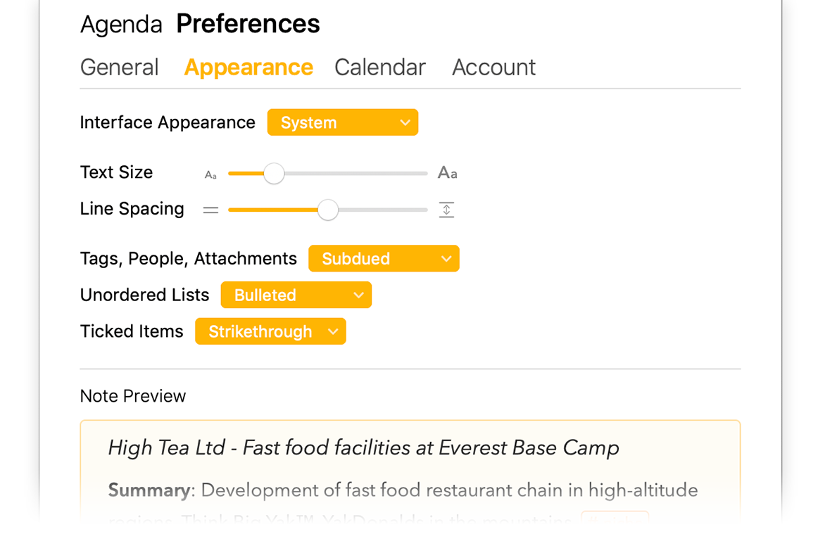Click the Summary text in note preview

149,490
